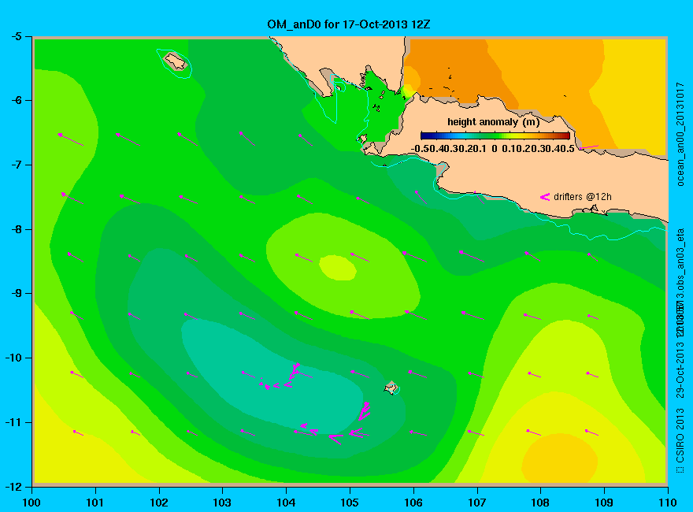Click the magenta drifter arrow legend symbol
Viewport: 693px width, 512px height.
pyautogui.click(x=544, y=197)
